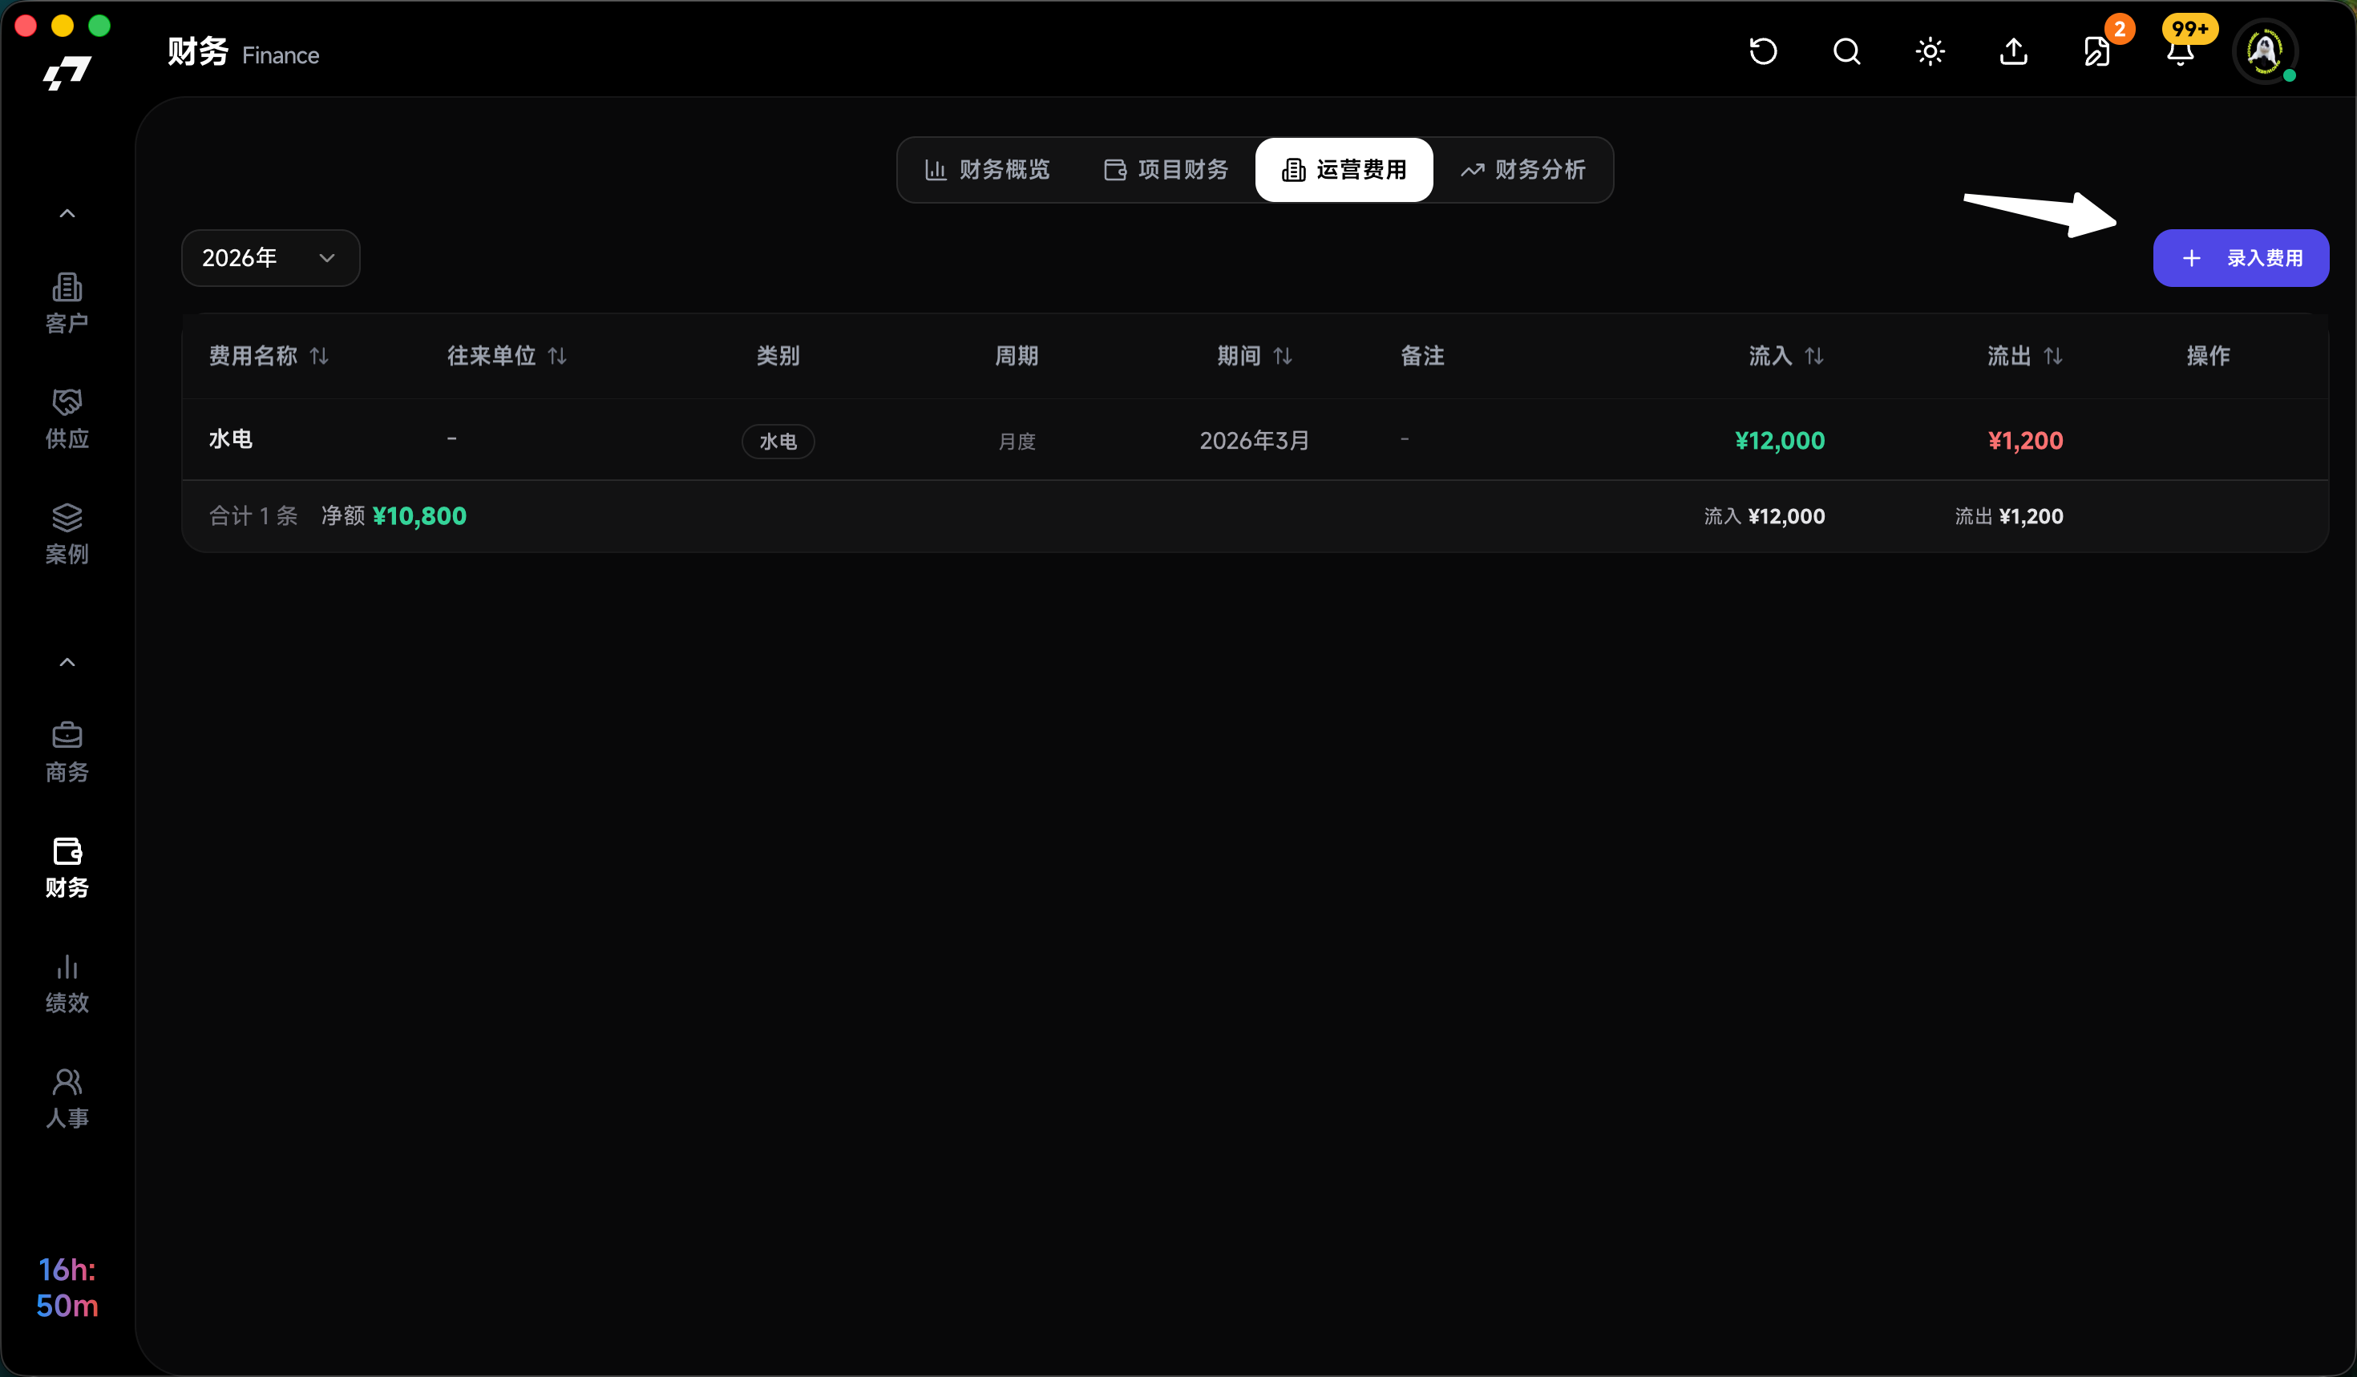
Task: Select the 运营费用 tab
Action: pyautogui.click(x=1344, y=169)
